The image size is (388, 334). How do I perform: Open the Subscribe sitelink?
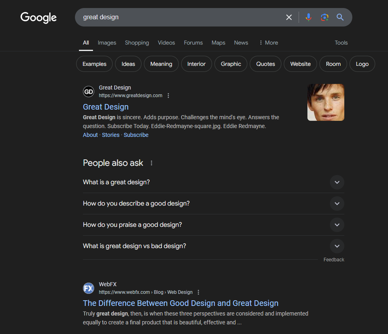click(136, 135)
